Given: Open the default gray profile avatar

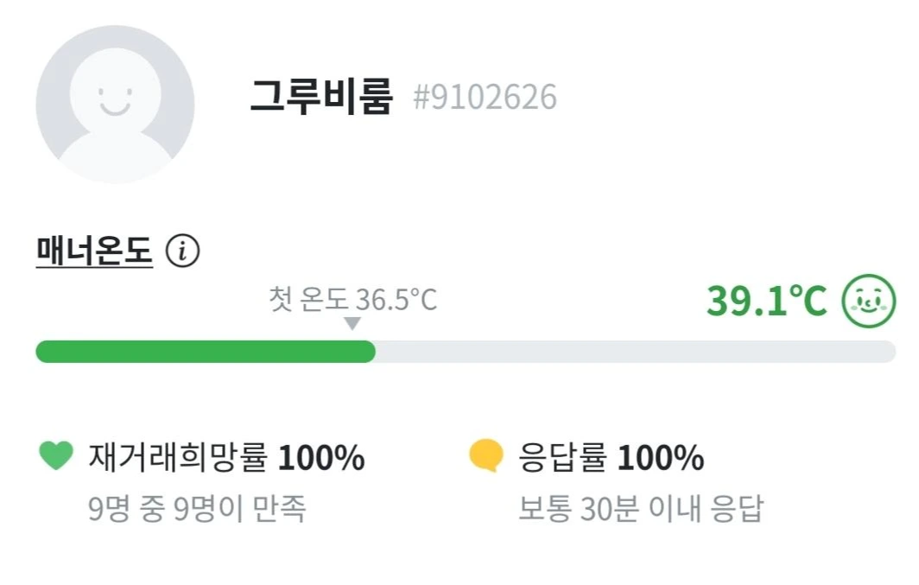Looking at the screenshot, I should [115, 104].
